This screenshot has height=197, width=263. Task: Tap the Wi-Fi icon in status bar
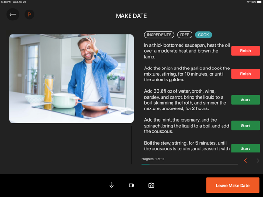(x=248, y=2)
